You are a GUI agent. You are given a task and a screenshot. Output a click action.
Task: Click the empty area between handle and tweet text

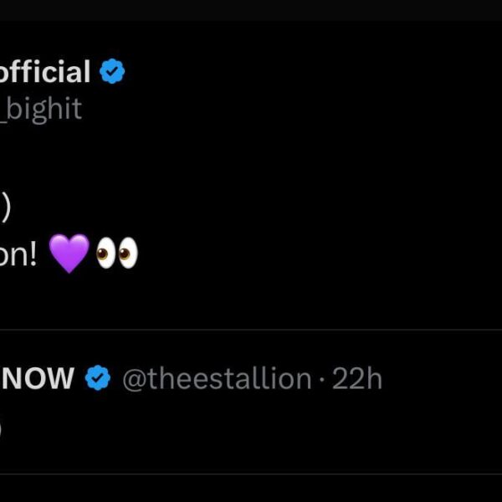coord(251,159)
